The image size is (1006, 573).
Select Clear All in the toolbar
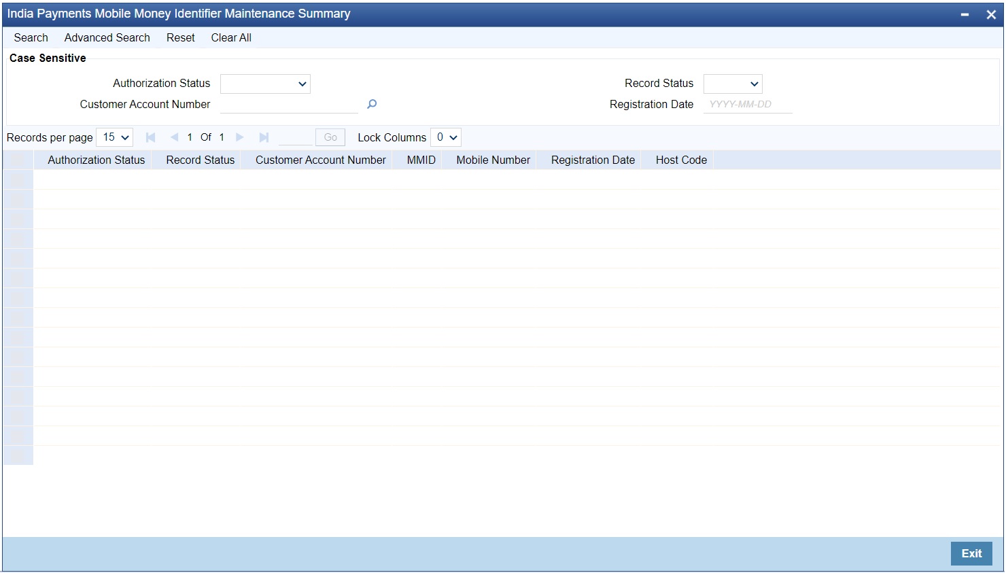(x=231, y=37)
